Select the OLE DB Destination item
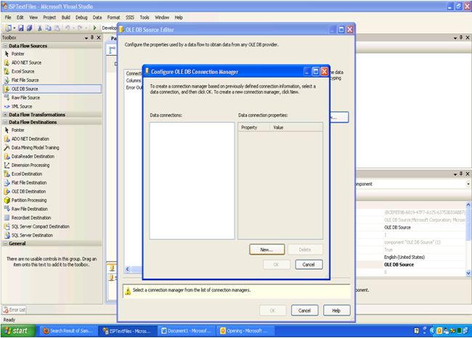Screen dimensions: 472x338 (28, 191)
